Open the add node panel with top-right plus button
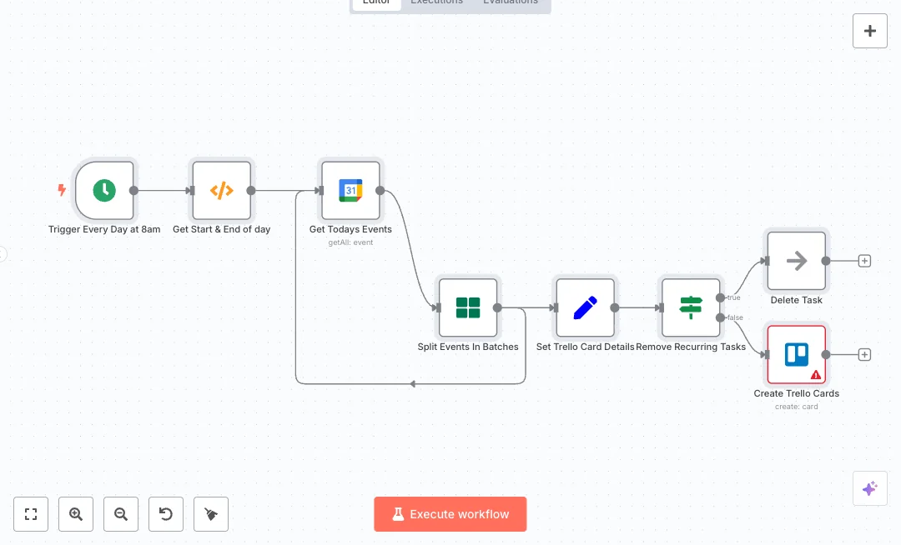The image size is (901, 545). [870, 31]
